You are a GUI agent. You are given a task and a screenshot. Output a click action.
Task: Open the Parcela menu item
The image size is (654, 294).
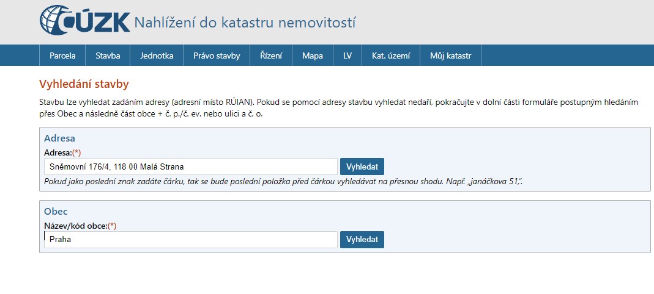(x=62, y=56)
